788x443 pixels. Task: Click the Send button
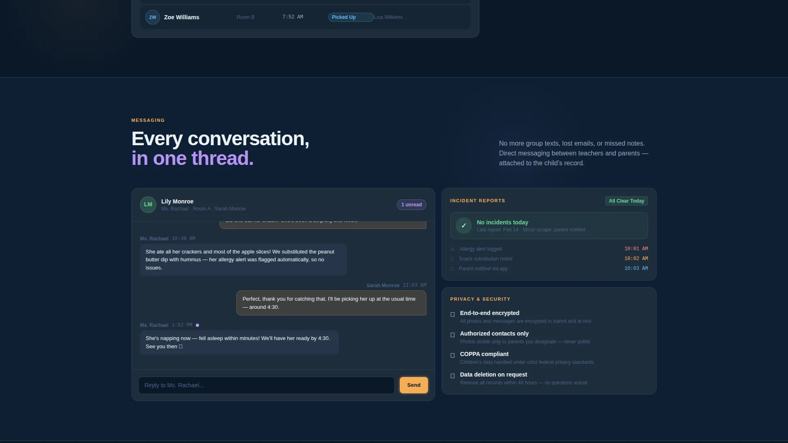click(x=414, y=385)
